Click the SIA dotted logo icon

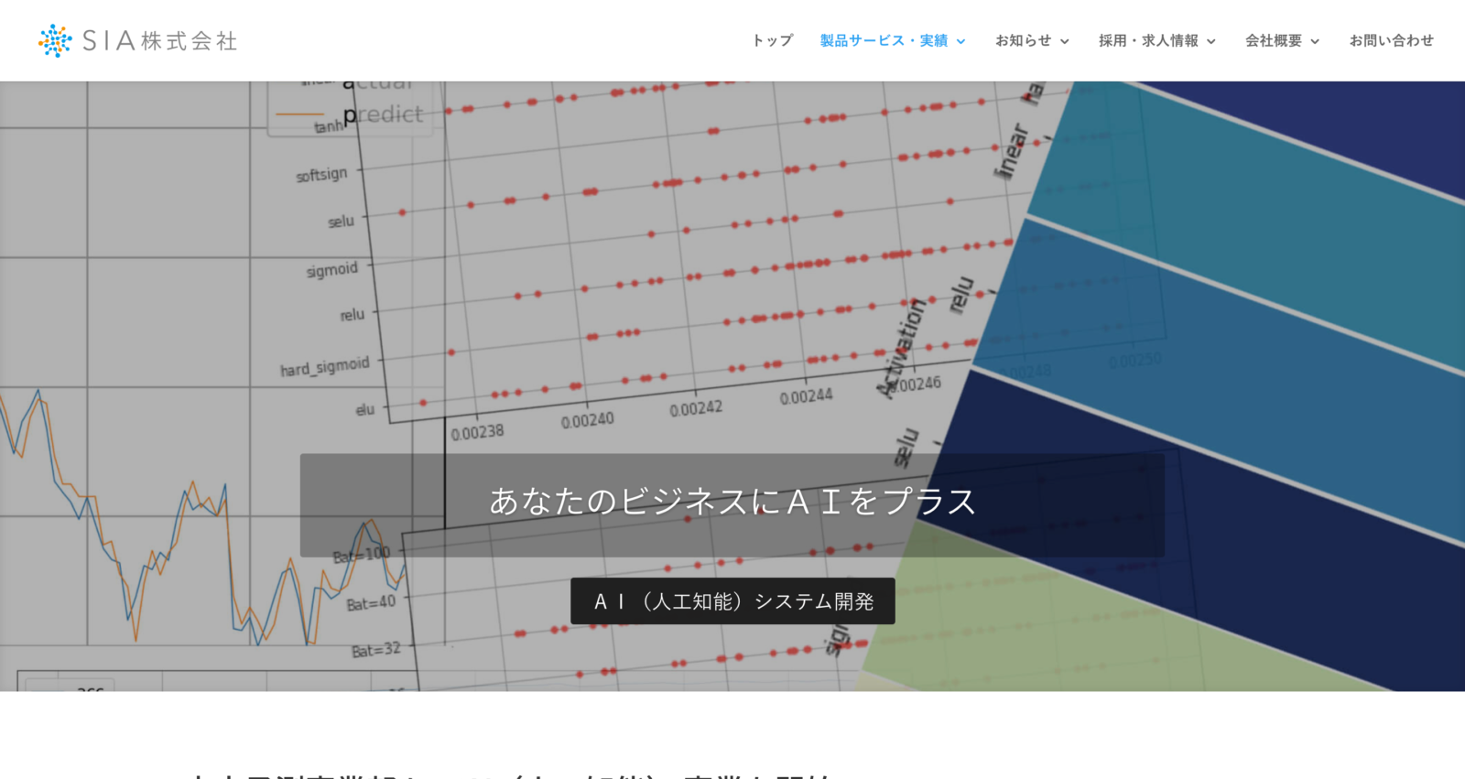(55, 41)
